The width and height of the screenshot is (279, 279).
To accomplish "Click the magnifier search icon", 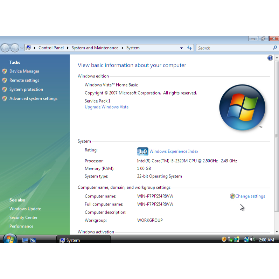I will click(x=275, y=48).
